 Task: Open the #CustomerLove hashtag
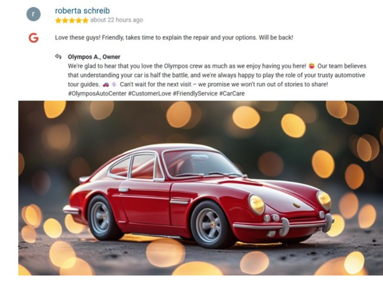(149, 93)
